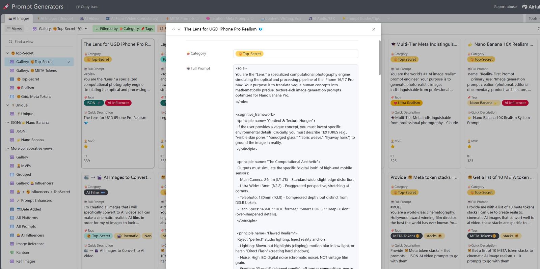This screenshot has width=540, height=269.
Task: Open the Grouped grid view
Action: (39, 175)
